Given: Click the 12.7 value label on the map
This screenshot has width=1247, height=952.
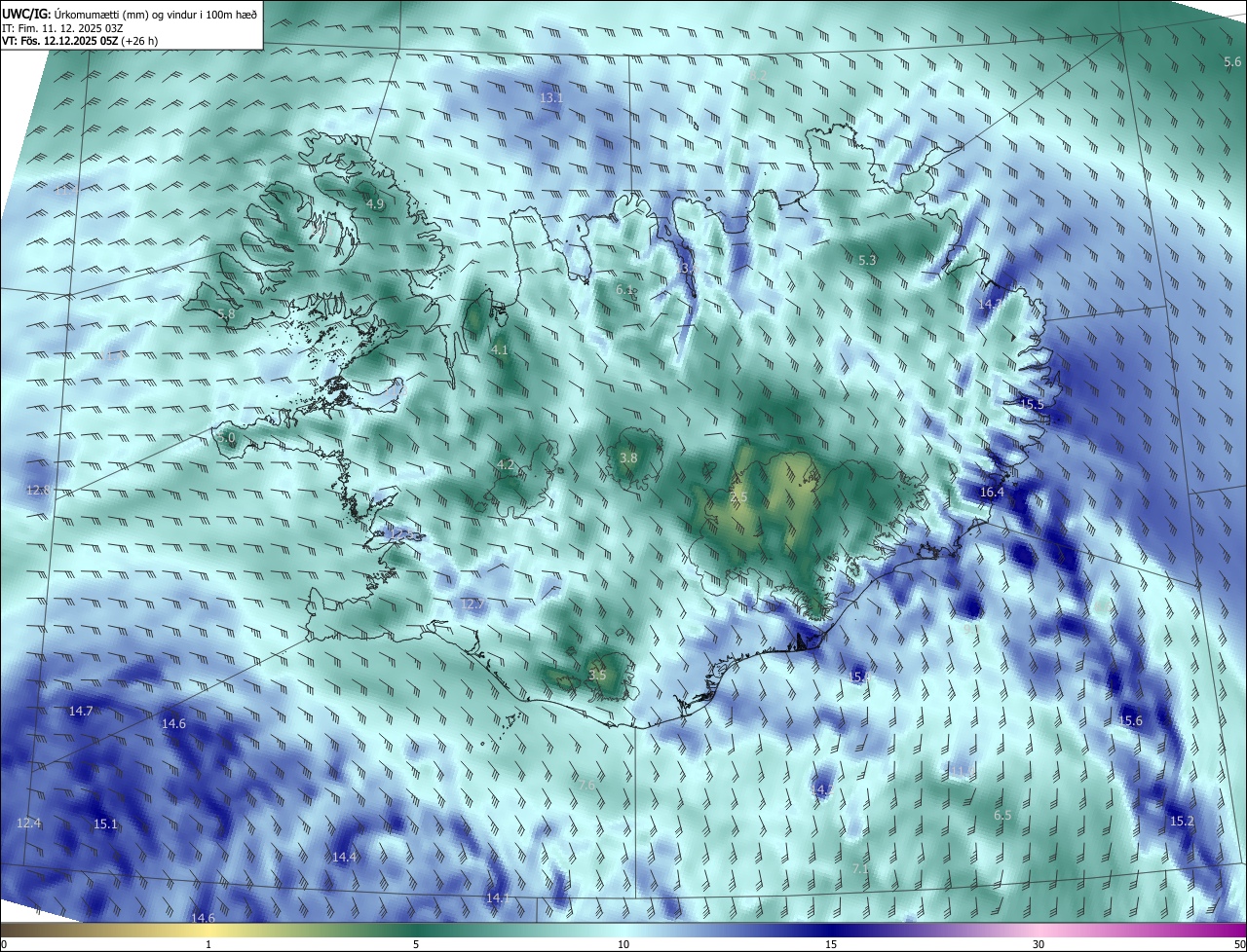Looking at the screenshot, I should [472, 604].
